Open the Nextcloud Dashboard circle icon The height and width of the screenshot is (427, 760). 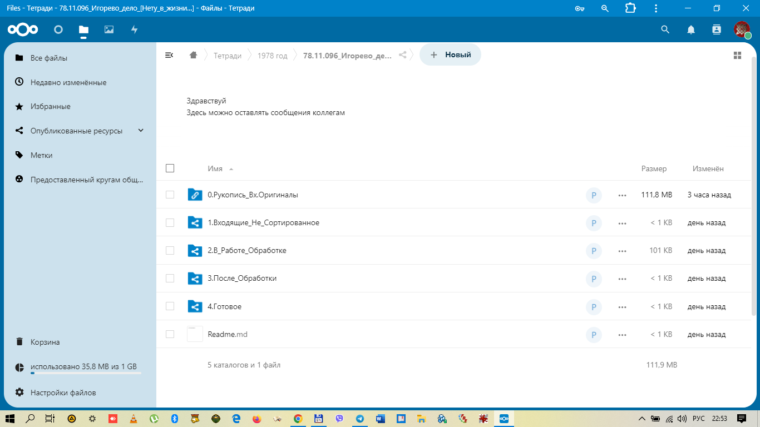click(58, 29)
